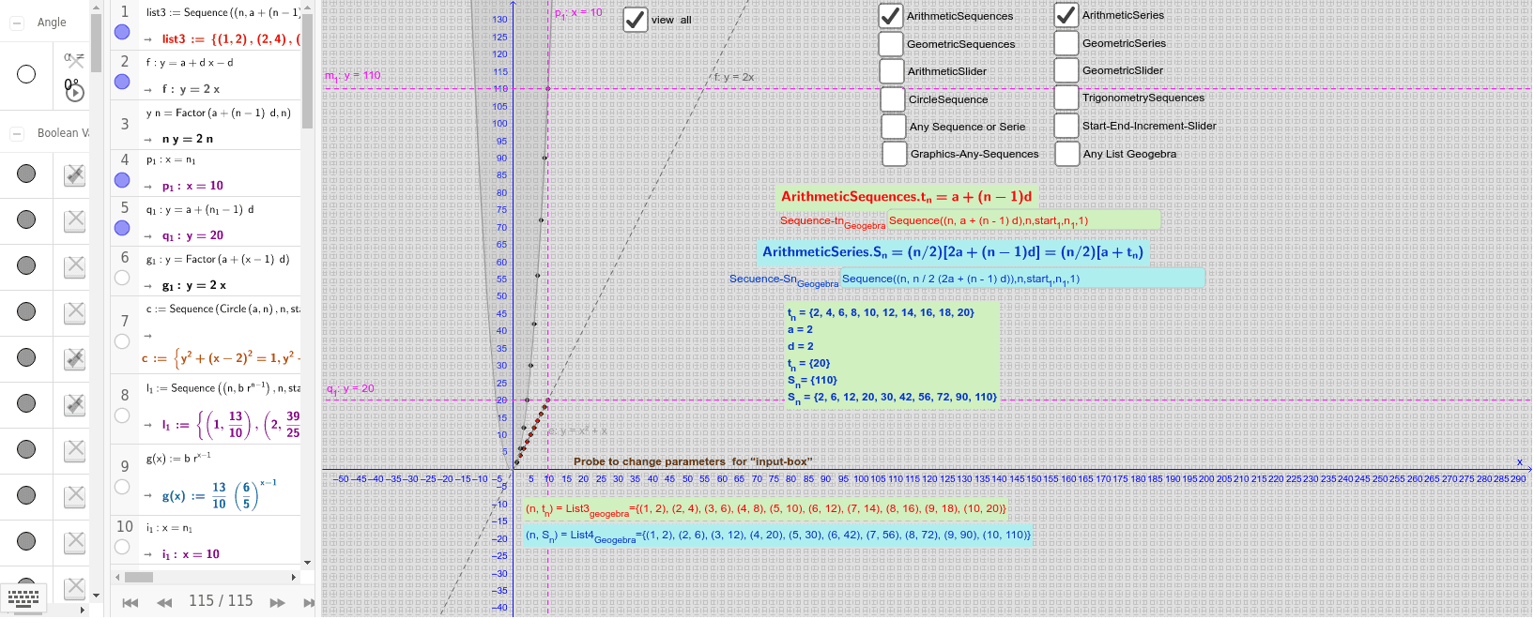Show i1 via CAS row 10 marker
The image size is (1534, 619).
pyautogui.click(x=122, y=547)
